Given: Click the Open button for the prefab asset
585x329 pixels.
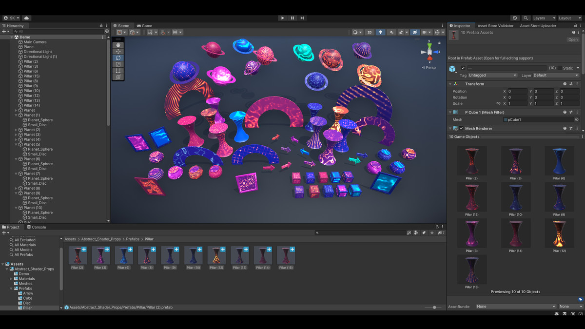Looking at the screenshot, I should click(x=572, y=39).
